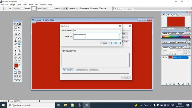
Task: Select the Eyedropper tool
Action: click(x=19, y=58)
